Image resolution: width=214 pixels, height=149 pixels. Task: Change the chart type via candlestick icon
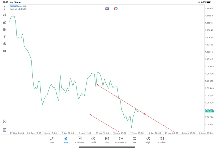5,15
